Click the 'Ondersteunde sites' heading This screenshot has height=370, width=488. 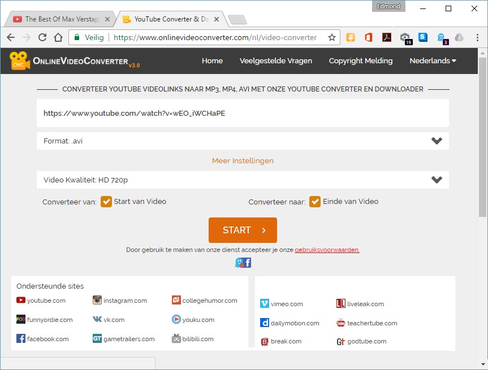click(x=50, y=286)
